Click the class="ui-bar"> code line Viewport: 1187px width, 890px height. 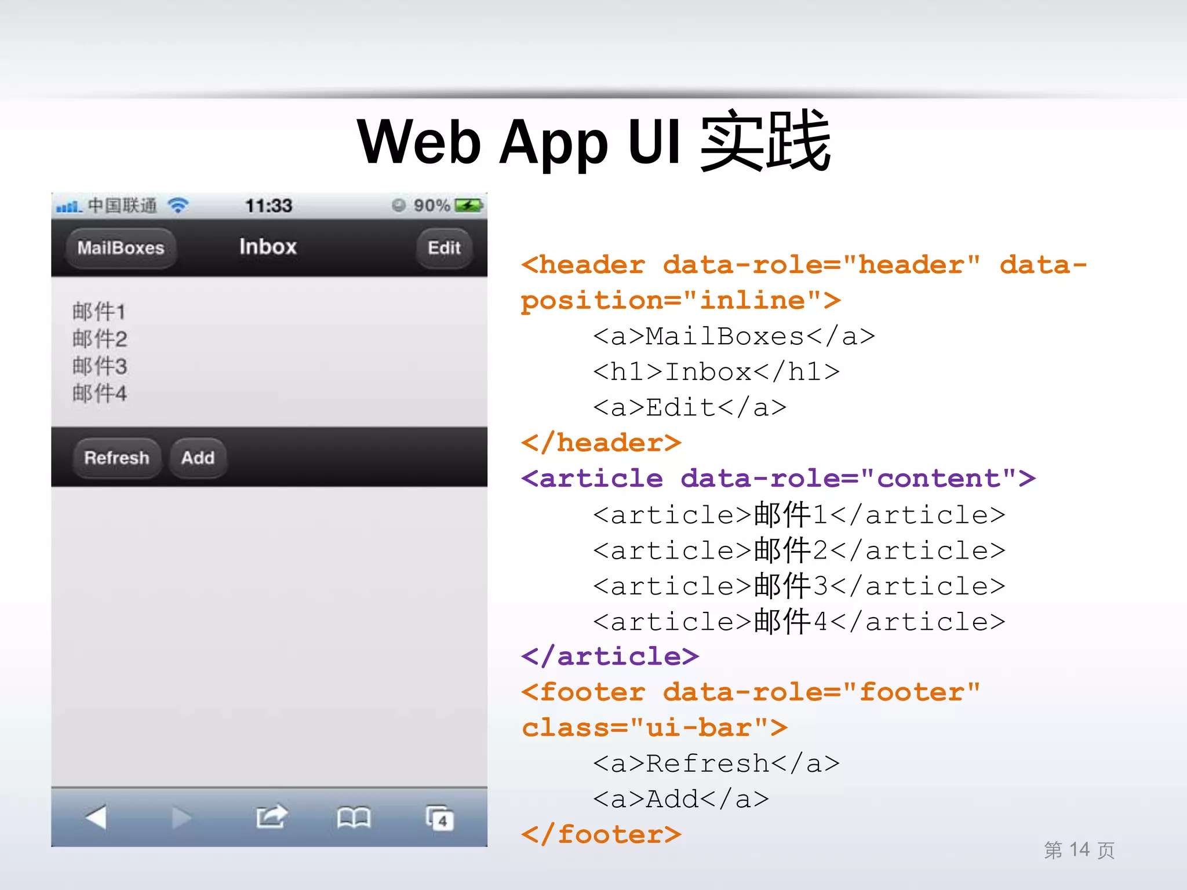tap(654, 728)
